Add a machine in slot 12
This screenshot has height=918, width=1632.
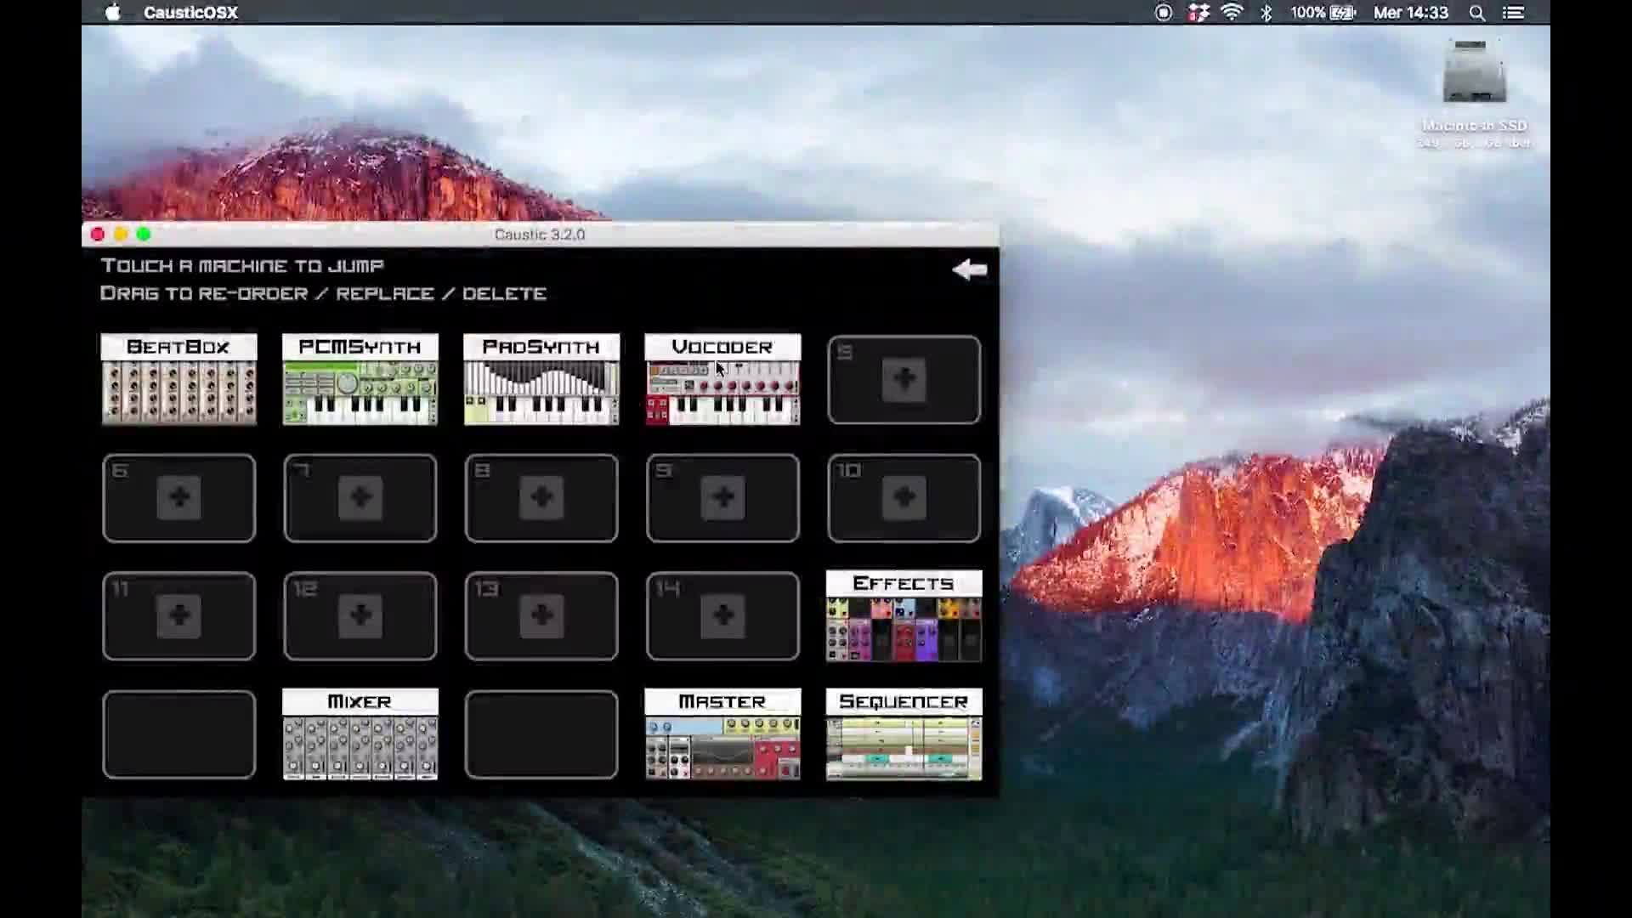(x=360, y=615)
